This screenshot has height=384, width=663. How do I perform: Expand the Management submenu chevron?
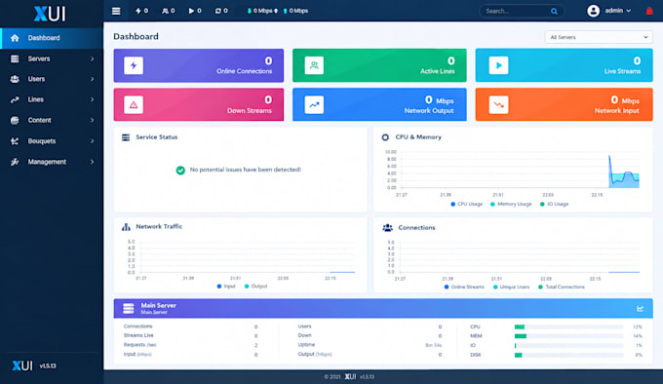[x=92, y=162]
